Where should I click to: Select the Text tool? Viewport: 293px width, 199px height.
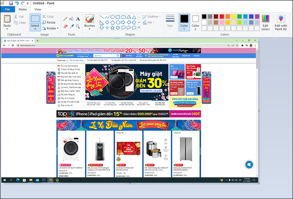coord(78,19)
